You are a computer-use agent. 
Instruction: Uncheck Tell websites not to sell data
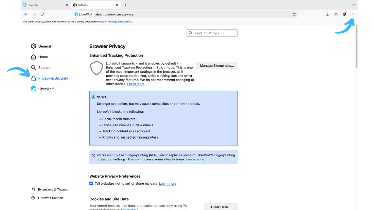pyautogui.click(x=91, y=184)
